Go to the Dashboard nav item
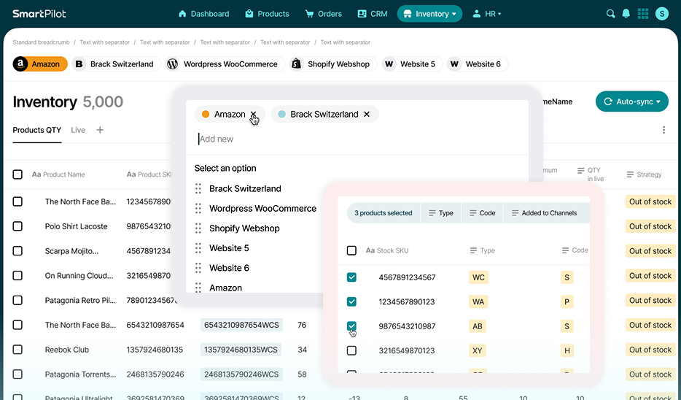 click(203, 14)
